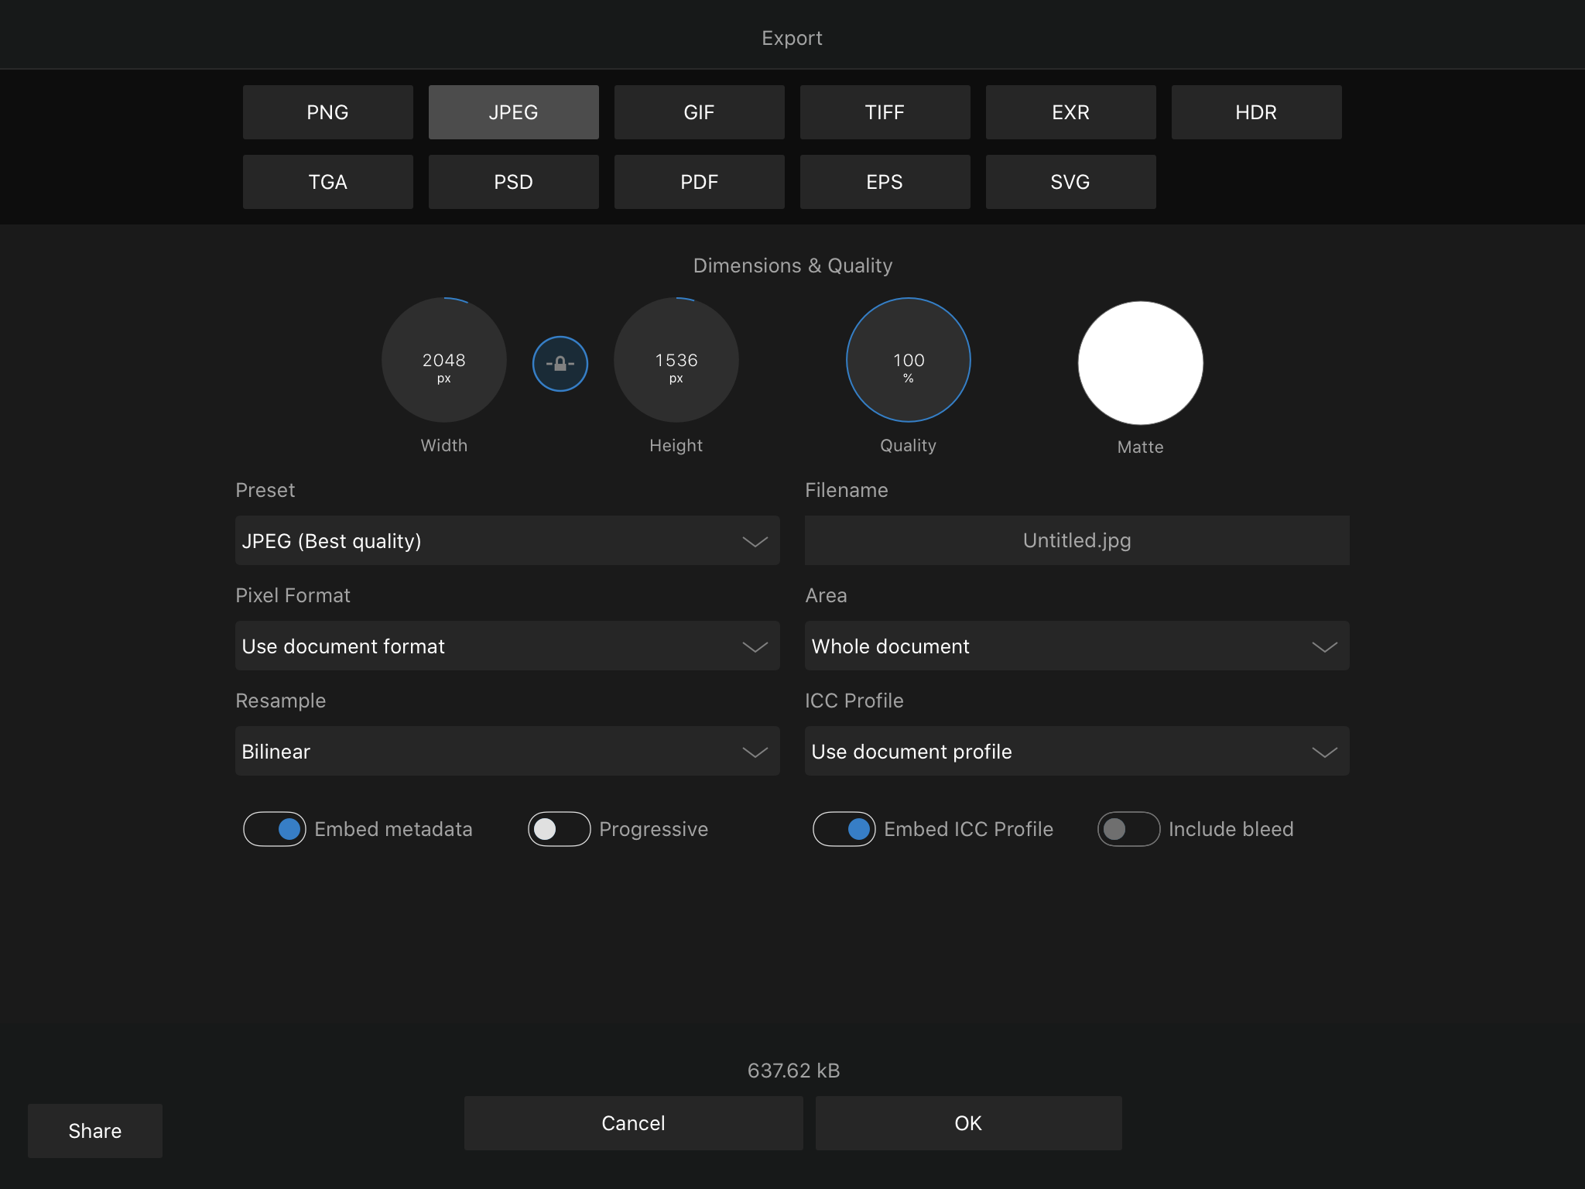This screenshot has height=1189, width=1585.
Task: Disable the Embed metadata toggle
Action: (275, 829)
